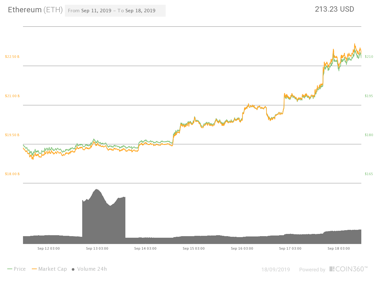Click the 213.23 USD price value
The width and height of the screenshot is (378, 283).
coord(335,9)
